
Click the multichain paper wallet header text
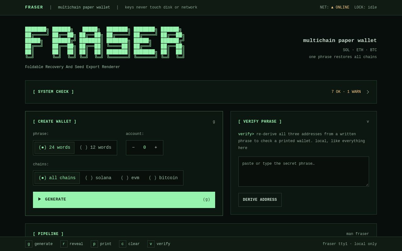(x=84, y=8)
